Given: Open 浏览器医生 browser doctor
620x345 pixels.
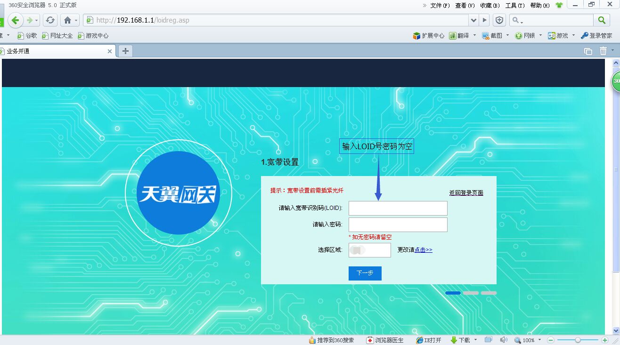Looking at the screenshot, I should [385, 340].
